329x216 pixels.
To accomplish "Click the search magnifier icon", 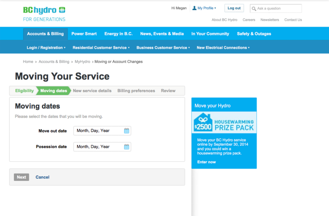I will point(254,9).
